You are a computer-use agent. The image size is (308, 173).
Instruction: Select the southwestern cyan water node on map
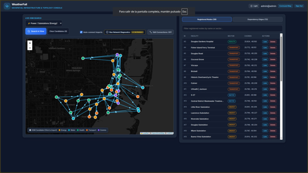point(73,118)
